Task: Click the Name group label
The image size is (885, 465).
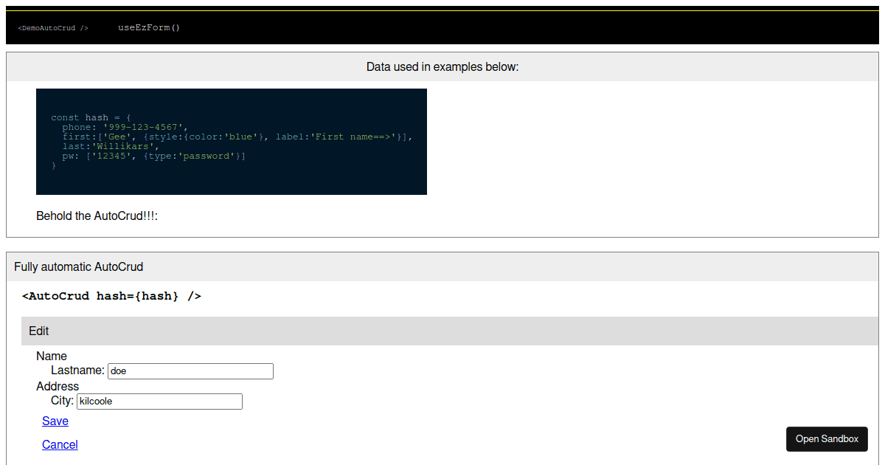Action: (x=52, y=356)
